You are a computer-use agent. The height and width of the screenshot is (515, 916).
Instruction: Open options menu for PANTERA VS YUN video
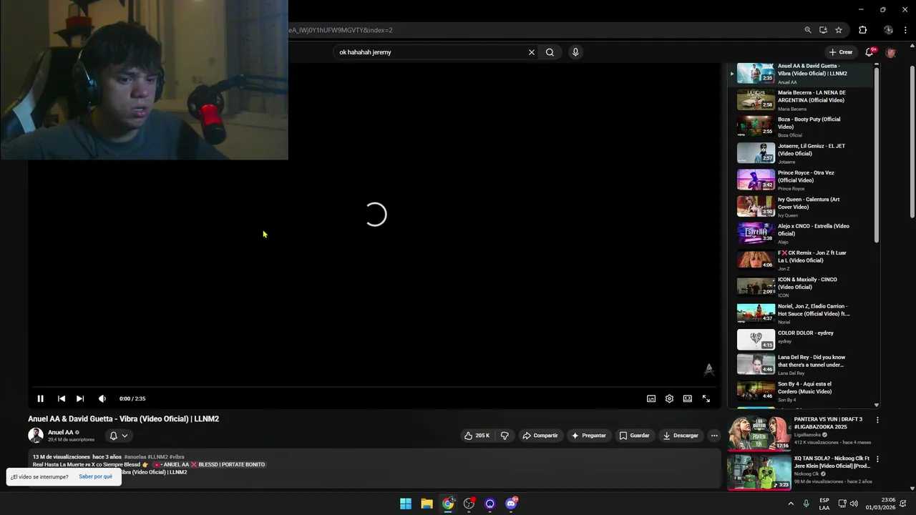coord(877,420)
